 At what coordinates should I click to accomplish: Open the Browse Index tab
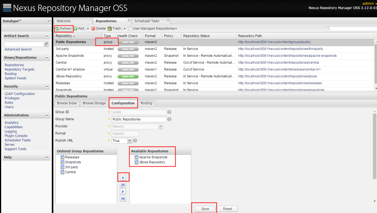click(x=67, y=103)
